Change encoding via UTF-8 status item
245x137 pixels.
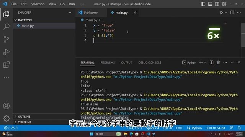[168, 128]
